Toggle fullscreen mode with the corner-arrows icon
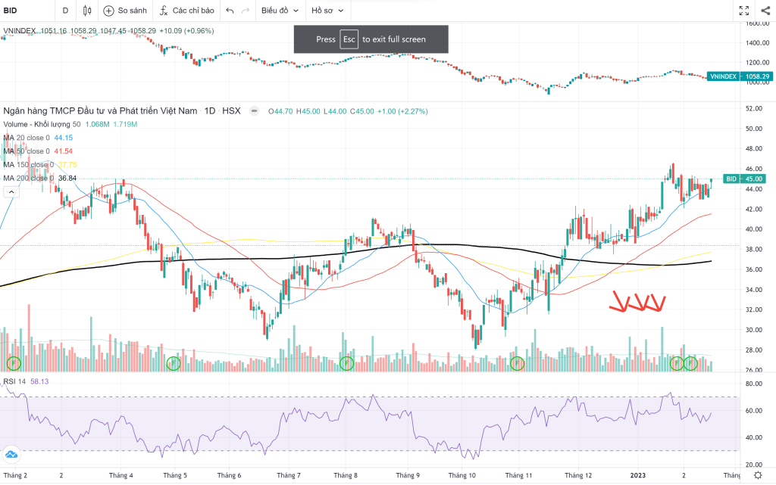The image size is (776, 485). (743, 11)
